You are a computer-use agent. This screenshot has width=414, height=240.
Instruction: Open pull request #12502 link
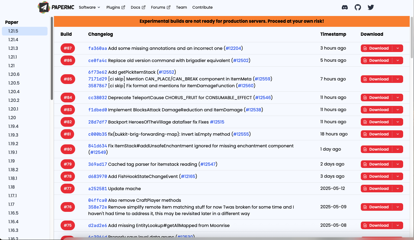pos(241,61)
